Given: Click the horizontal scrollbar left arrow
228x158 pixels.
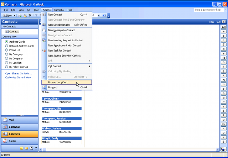Looking at the screenshot, I should pyautogui.click(x=41, y=149).
